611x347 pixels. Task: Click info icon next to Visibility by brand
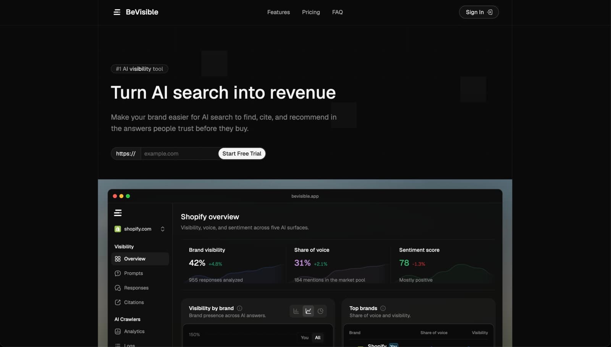(239, 308)
